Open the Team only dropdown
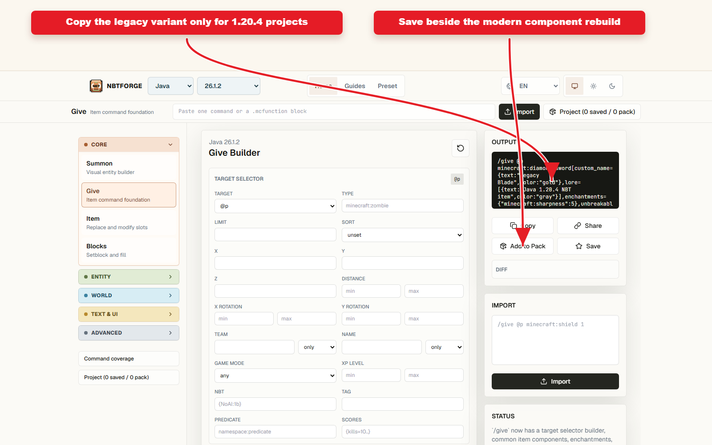 (317, 347)
